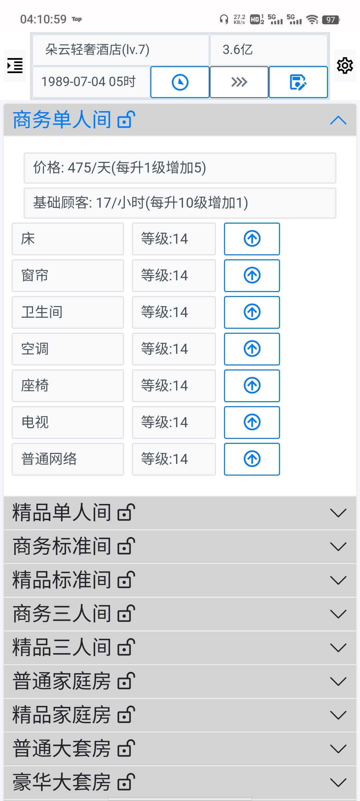Click the 价格 475/天 info field
The height and width of the screenshot is (801, 360).
pos(180,168)
